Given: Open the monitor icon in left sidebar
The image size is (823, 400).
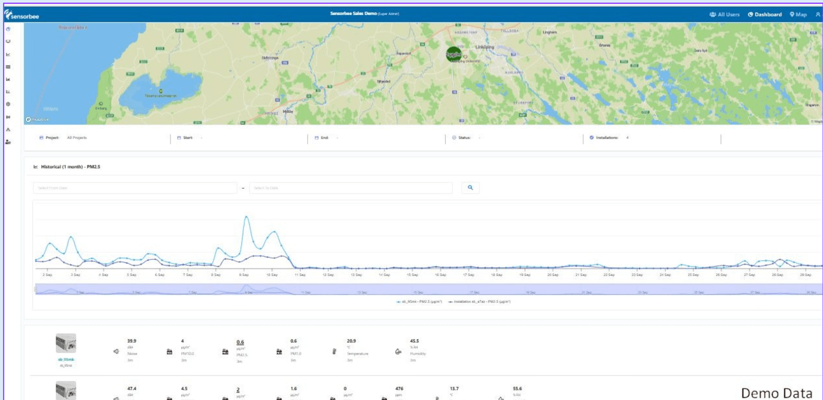Looking at the screenshot, I should pyautogui.click(x=8, y=41).
